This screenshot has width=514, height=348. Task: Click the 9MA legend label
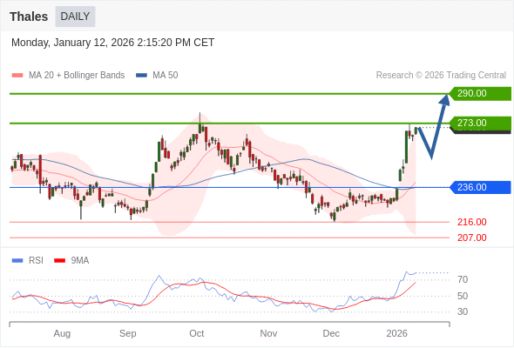(80, 261)
